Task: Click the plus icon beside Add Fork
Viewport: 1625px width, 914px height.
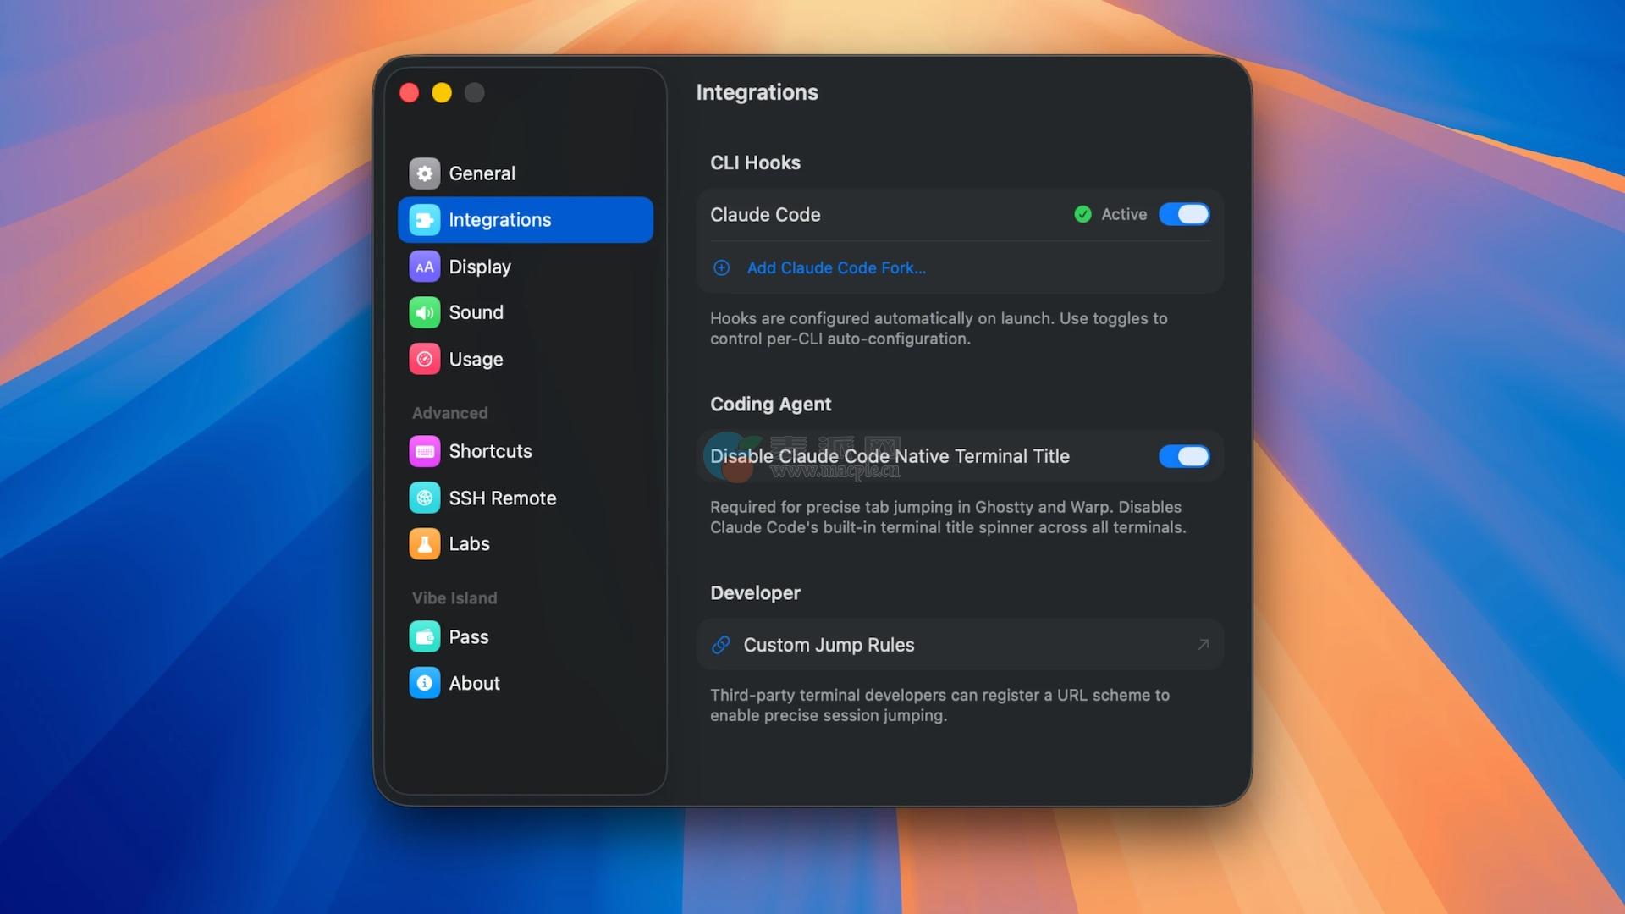Action: (x=721, y=267)
